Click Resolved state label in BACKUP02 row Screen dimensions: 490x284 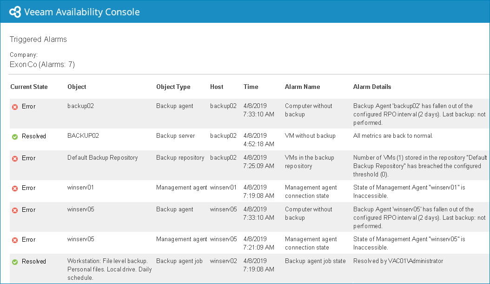(34, 136)
